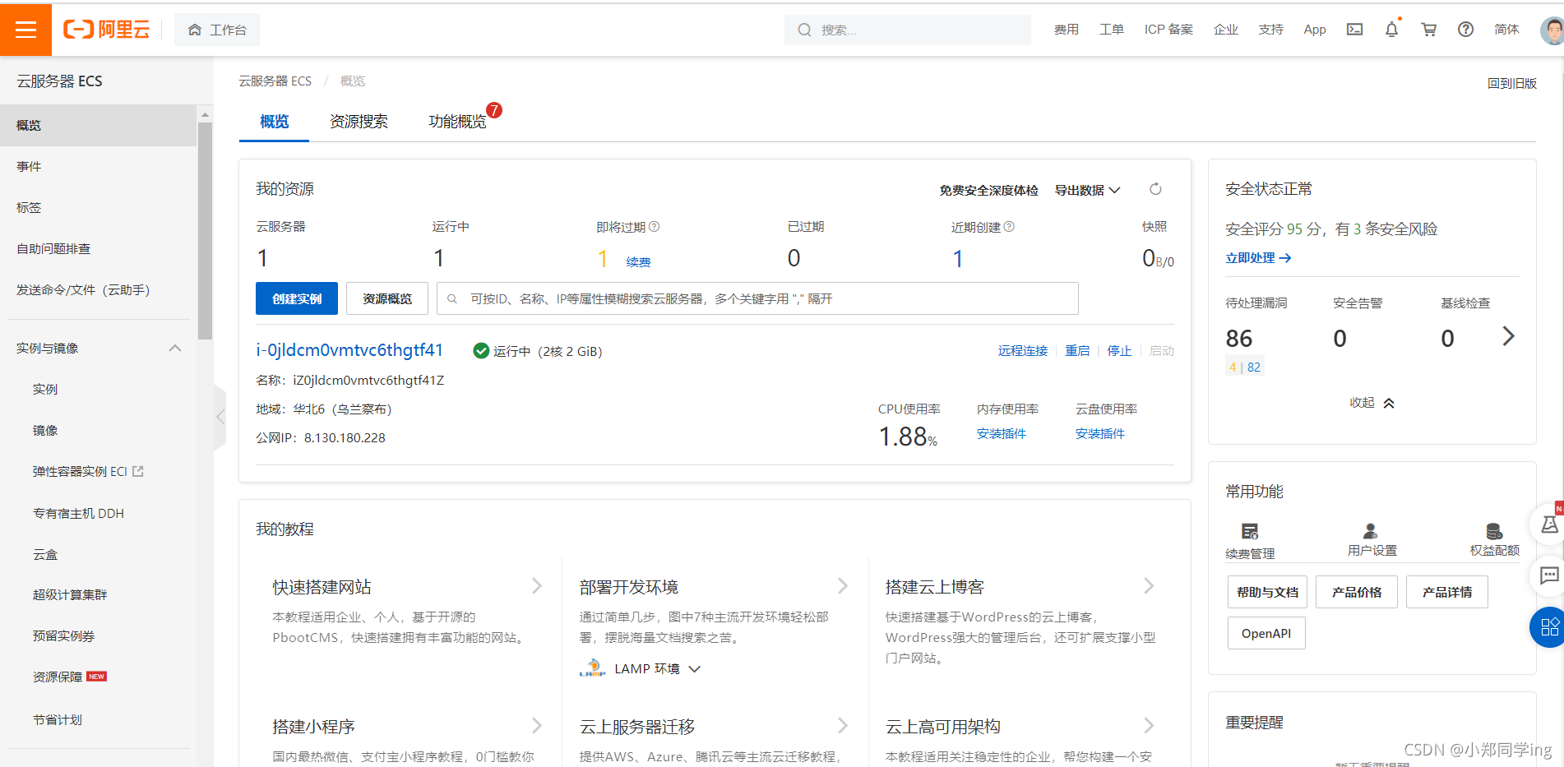
Task: Click the 立即处理 link
Action: [x=1258, y=258]
